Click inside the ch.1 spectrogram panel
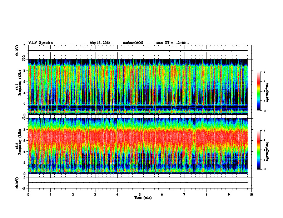Image resolution: width=283 pixels, height=218 pixels. [x=138, y=87]
